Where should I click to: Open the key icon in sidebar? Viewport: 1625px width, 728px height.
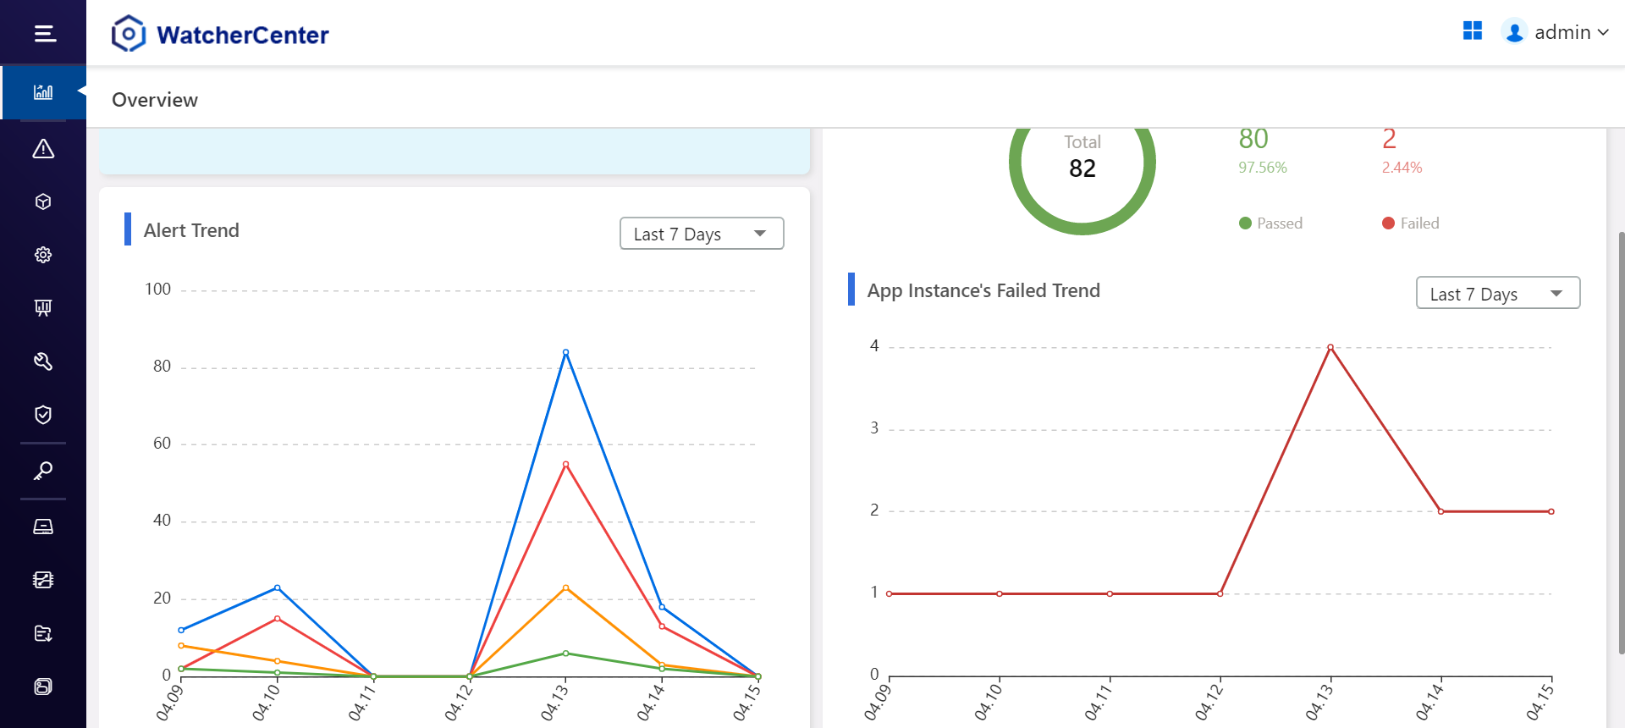[x=43, y=471]
